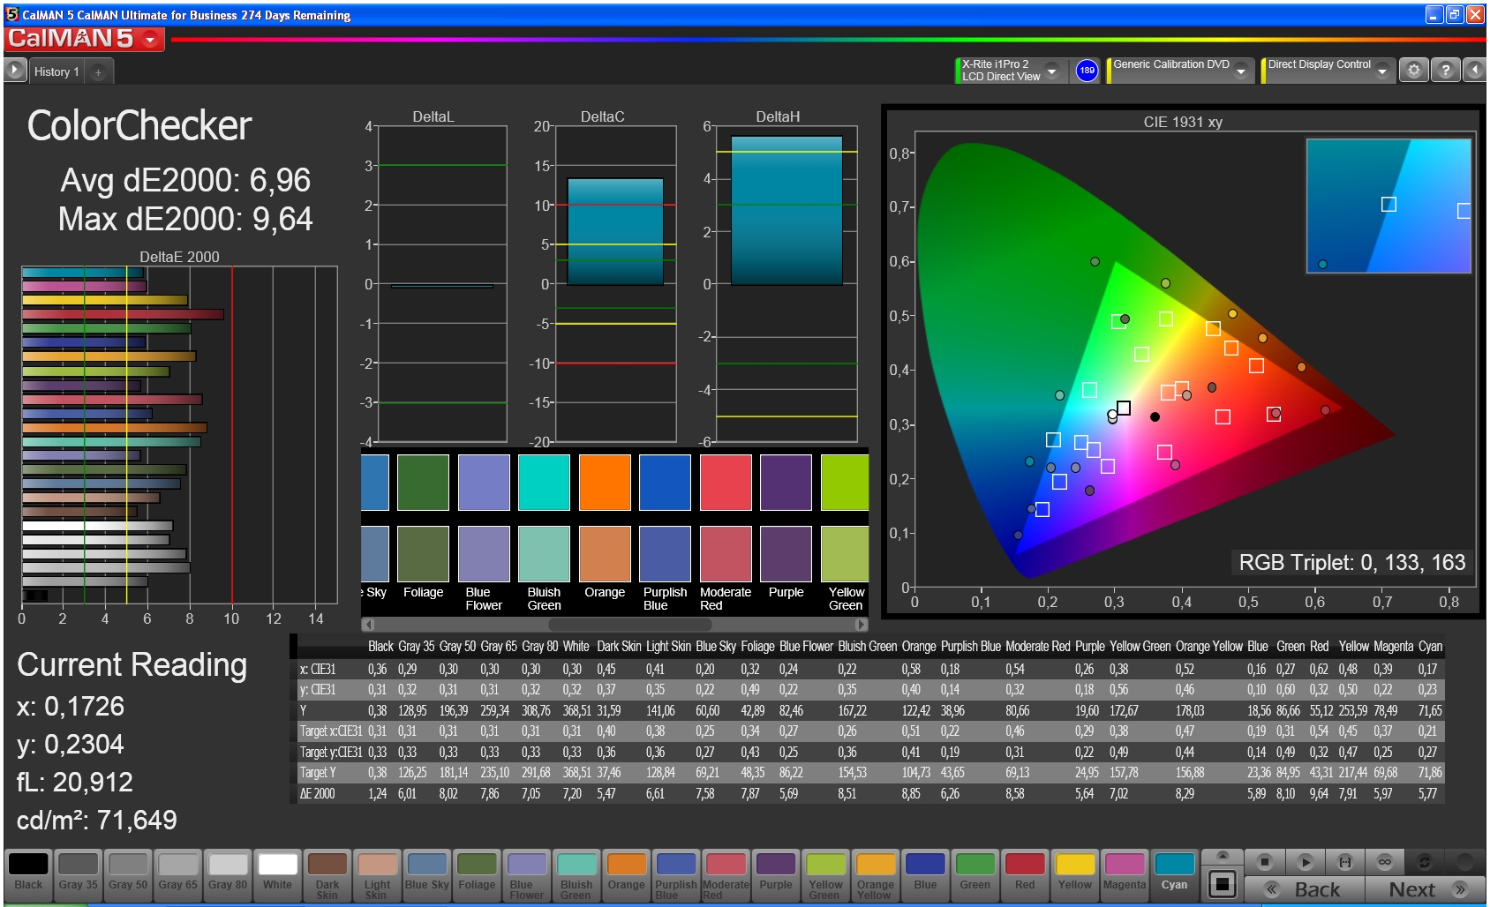
Task: Select the White patch button
Action: click(x=277, y=875)
